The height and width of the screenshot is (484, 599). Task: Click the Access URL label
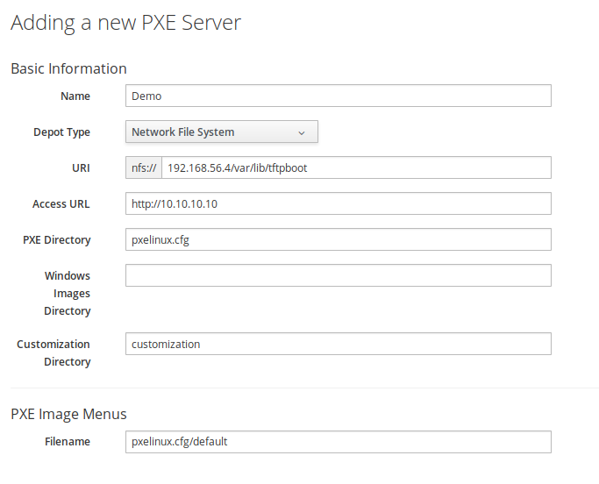pos(61,204)
